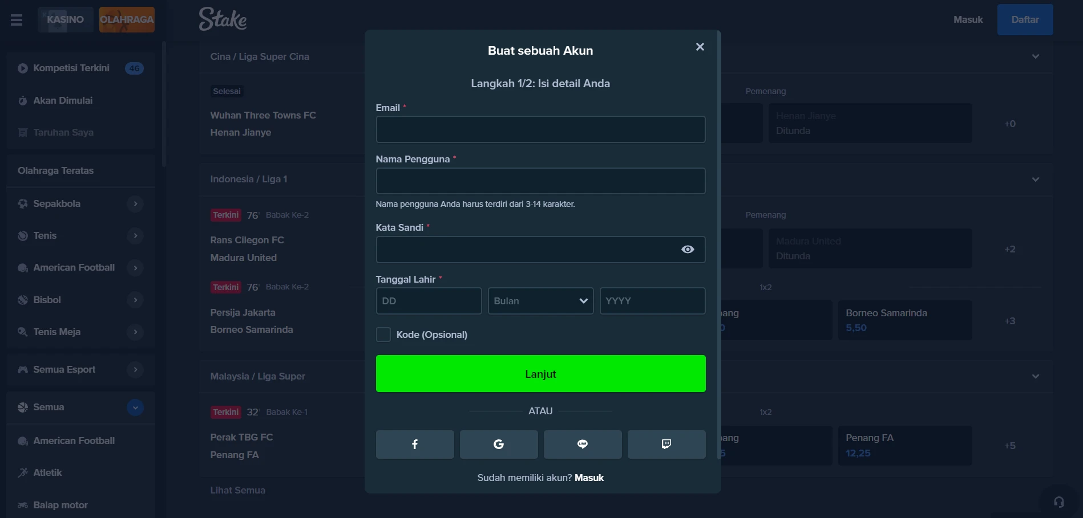
Task: Click the Email input field
Action: pos(540,129)
